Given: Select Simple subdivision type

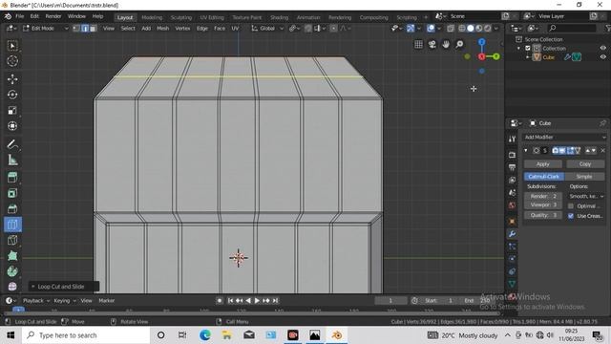Looking at the screenshot, I should 584,177.
